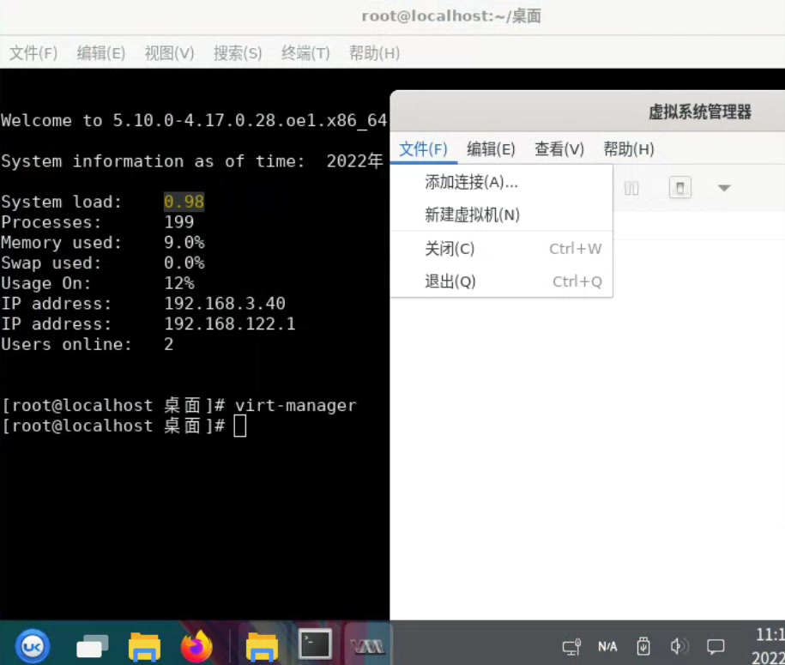Open the terminal taskbar icon
The image size is (785, 665).
pyautogui.click(x=314, y=645)
